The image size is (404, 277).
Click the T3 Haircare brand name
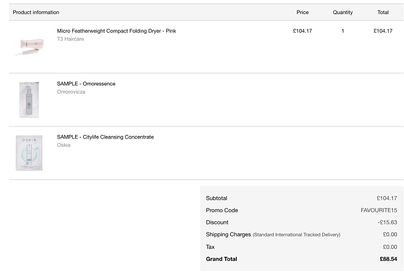coord(70,39)
